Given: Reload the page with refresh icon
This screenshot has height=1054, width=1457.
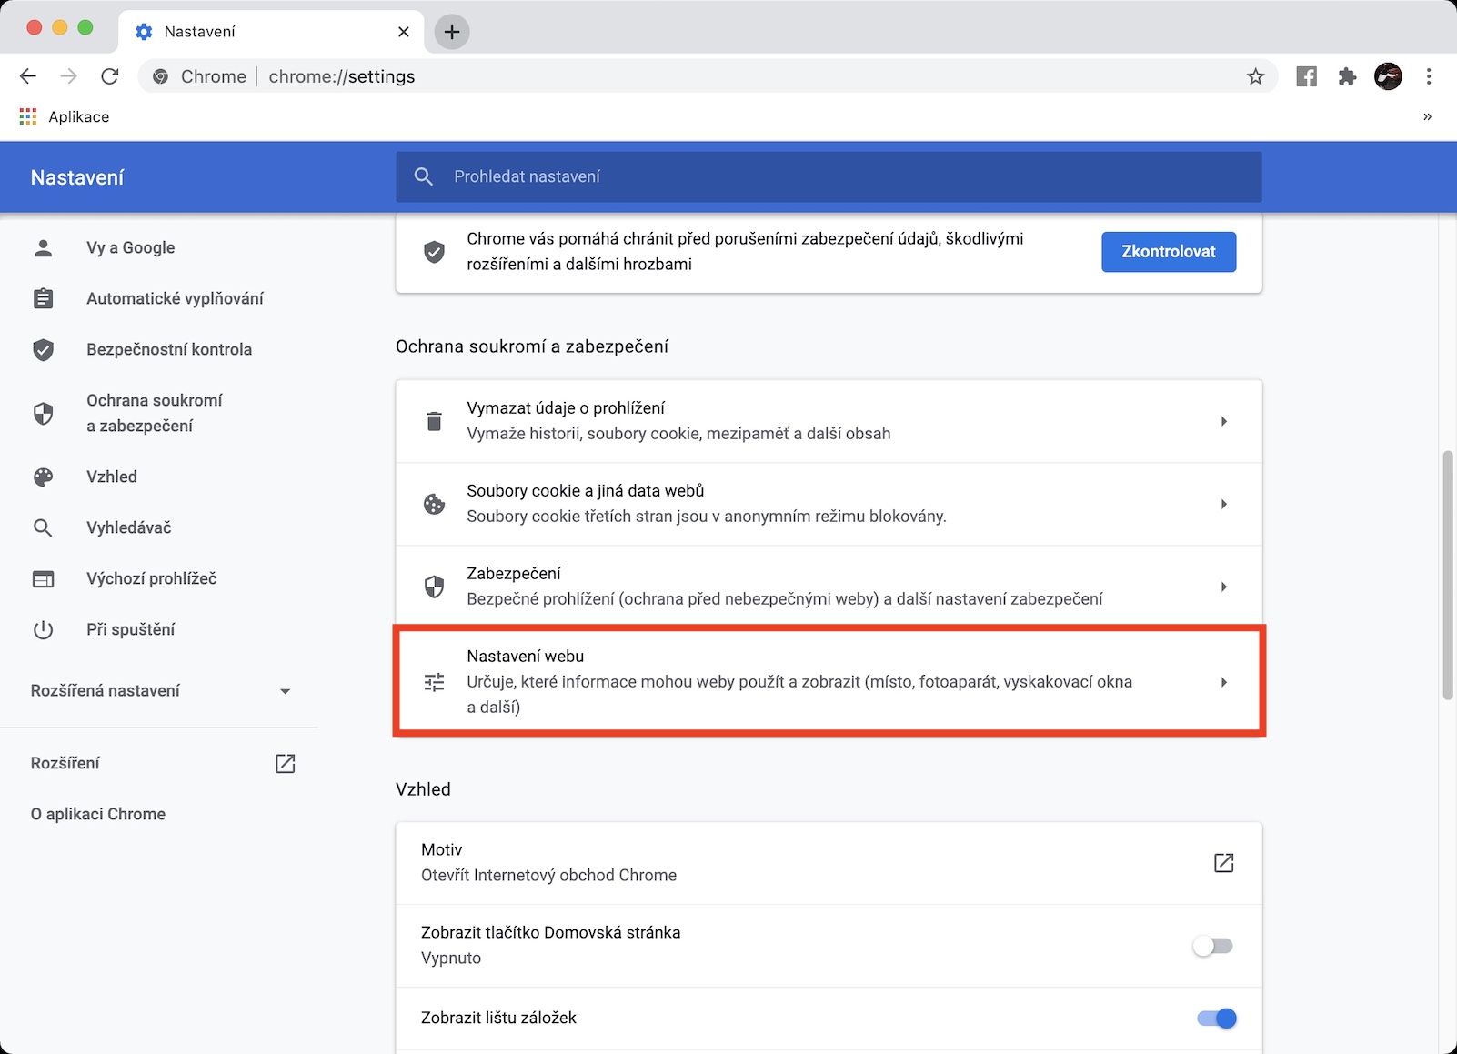Looking at the screenshot, I should tap(110, 77).
